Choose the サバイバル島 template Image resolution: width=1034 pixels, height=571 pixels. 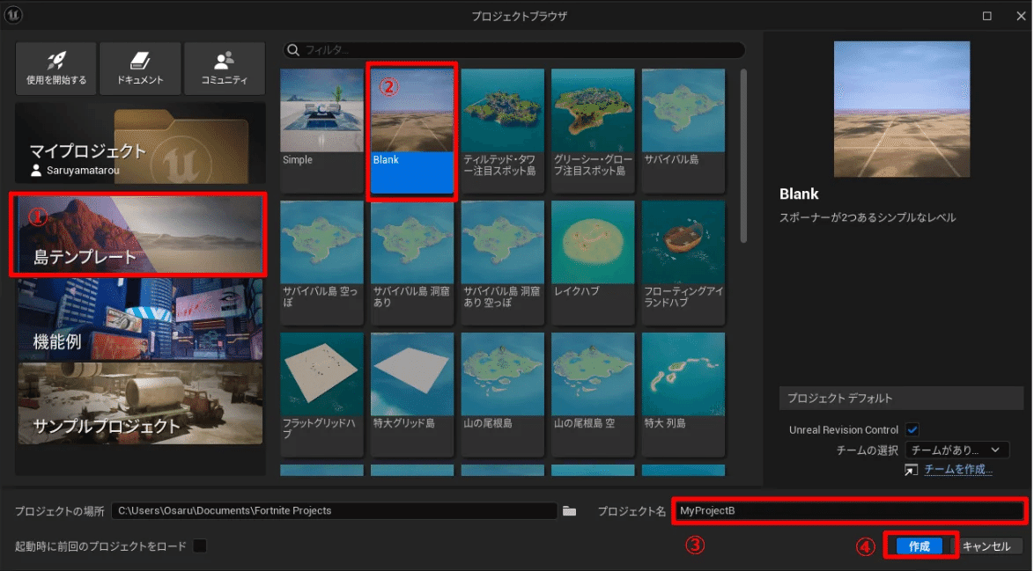tap(683, 130)
